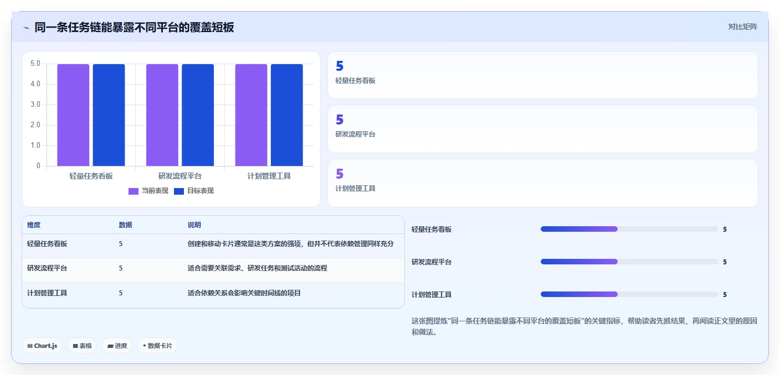Click the 数据卡片 tag
Viewport: 780px width, 375px height.
(x=157, y=346)
